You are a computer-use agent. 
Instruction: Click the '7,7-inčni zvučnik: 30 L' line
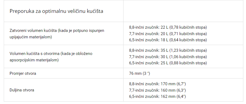pos(168,57)
